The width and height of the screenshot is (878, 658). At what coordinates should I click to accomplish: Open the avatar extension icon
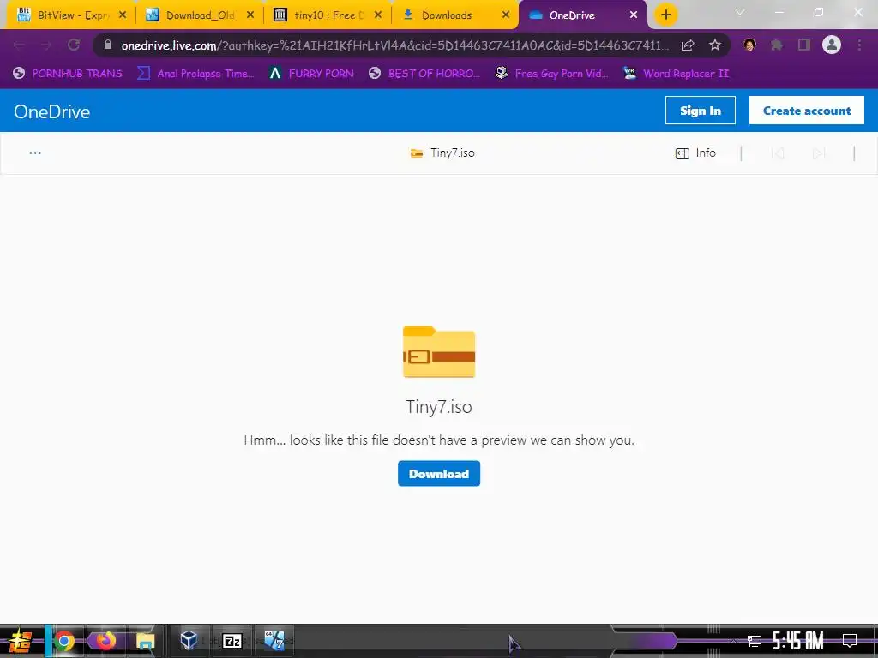coord(749,45)
